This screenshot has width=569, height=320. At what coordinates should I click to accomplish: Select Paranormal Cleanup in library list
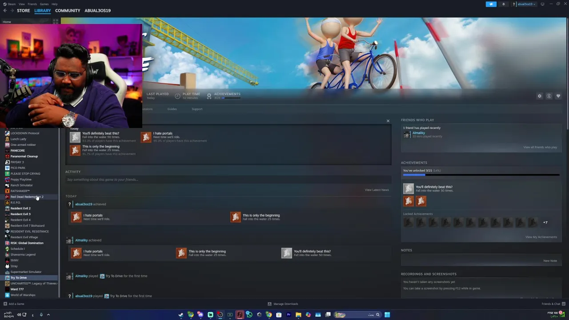[x=24, y=156]
